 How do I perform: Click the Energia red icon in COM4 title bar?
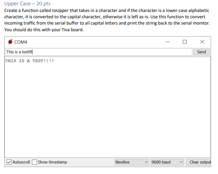pyautogui.click(x=10, y=42)
